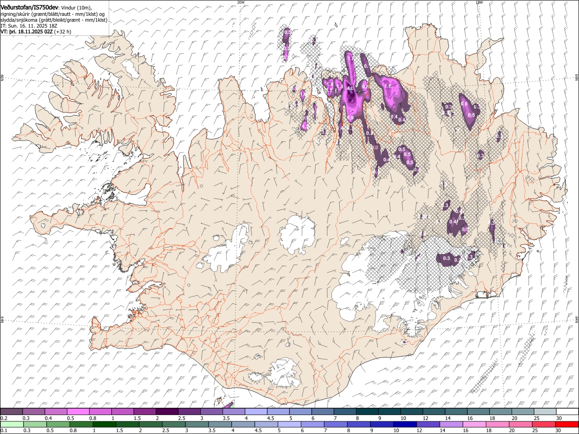The width and height of the screenshot is (579, 434).
Task: Click the dark teal 8 swatch in upper legend row
Action: 367,412
